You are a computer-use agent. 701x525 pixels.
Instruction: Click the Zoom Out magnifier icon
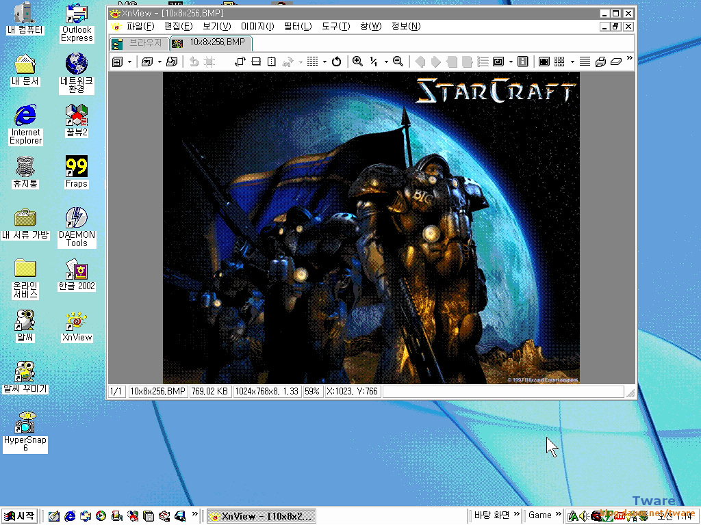pyautogui.click(x=398, y=62)
